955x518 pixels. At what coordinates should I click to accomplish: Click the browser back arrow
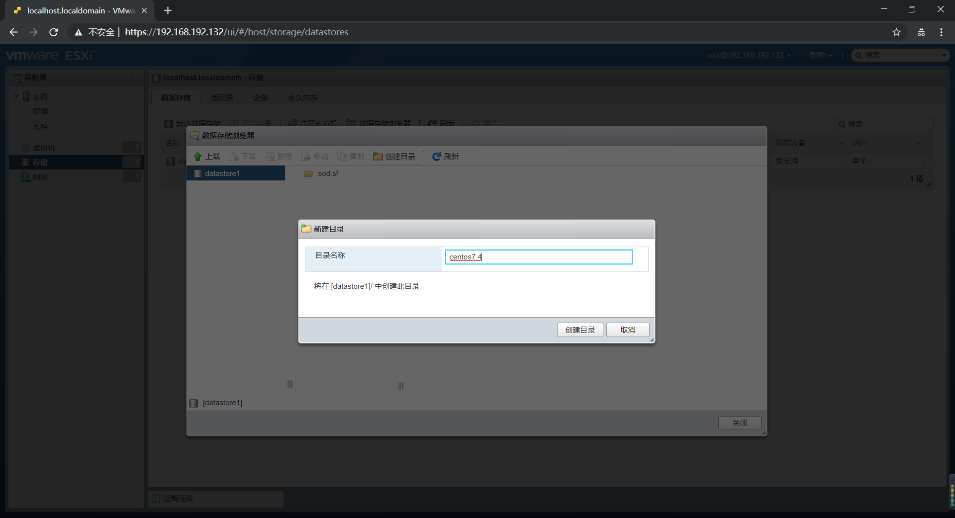tap(13, 32)
